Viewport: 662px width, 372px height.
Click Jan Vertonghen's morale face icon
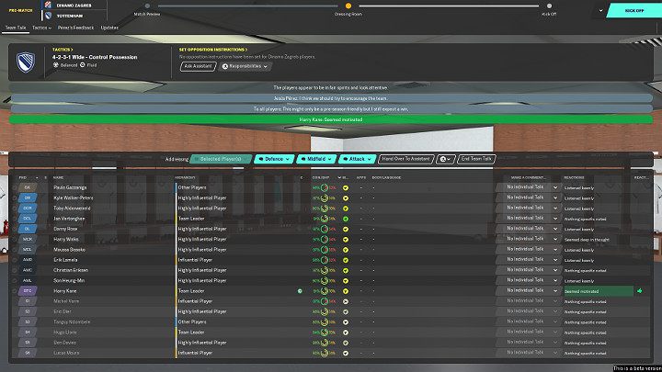point(346,218)
